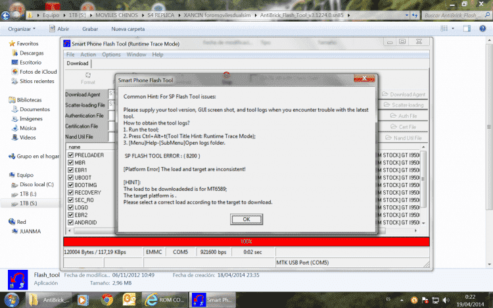Open Organizar dropdown in Explorer

tap(22, 29)
